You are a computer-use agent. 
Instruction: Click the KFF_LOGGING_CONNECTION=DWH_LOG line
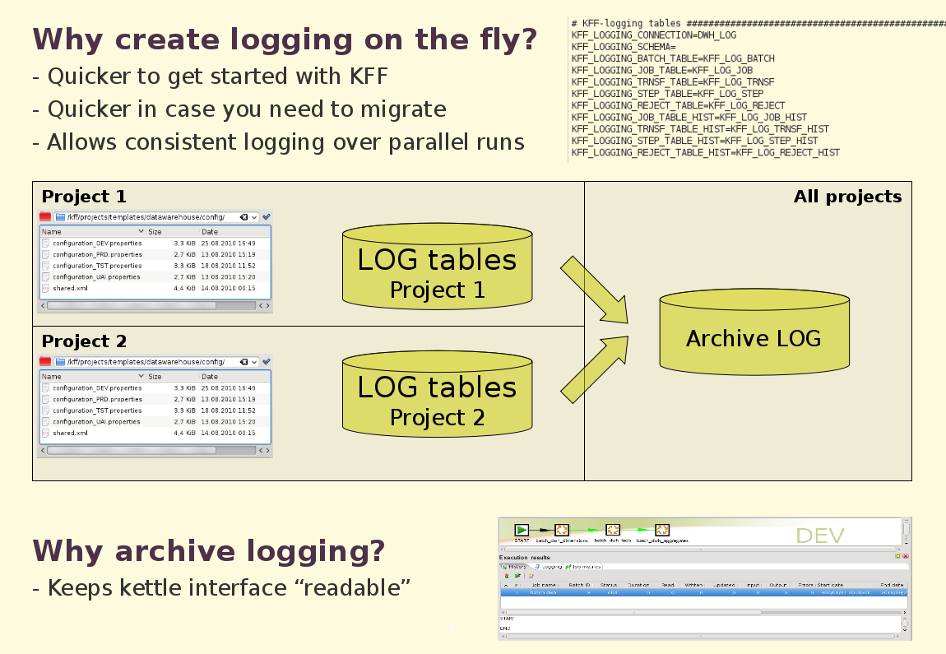tap(654, 35)
